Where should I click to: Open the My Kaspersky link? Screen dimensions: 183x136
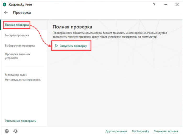point(140,131)
